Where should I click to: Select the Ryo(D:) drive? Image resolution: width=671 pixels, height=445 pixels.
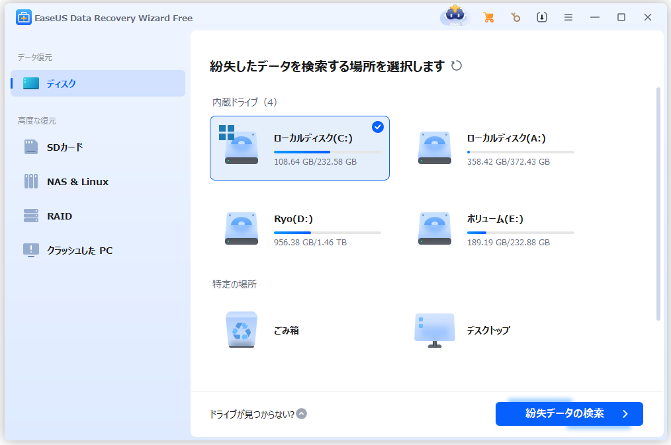(x=300, y=228)
